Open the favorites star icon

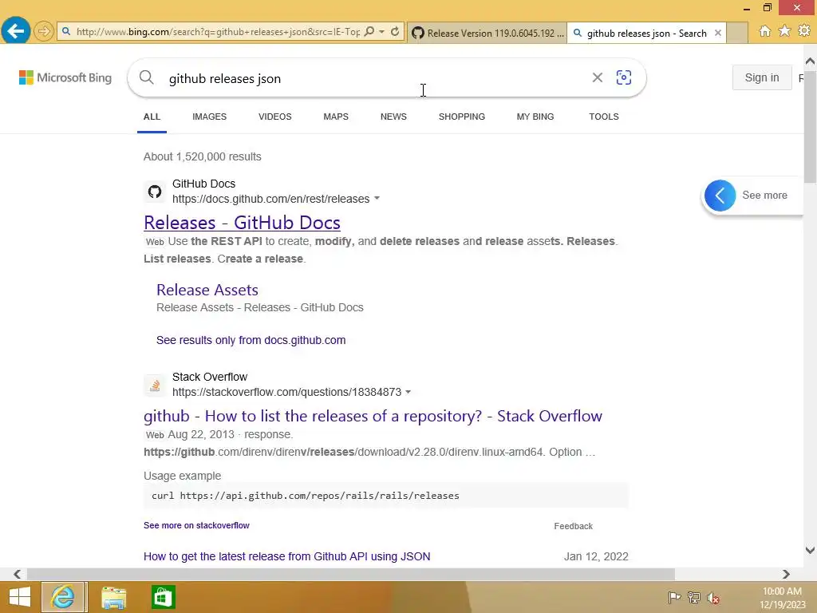(x=784, y=31)
